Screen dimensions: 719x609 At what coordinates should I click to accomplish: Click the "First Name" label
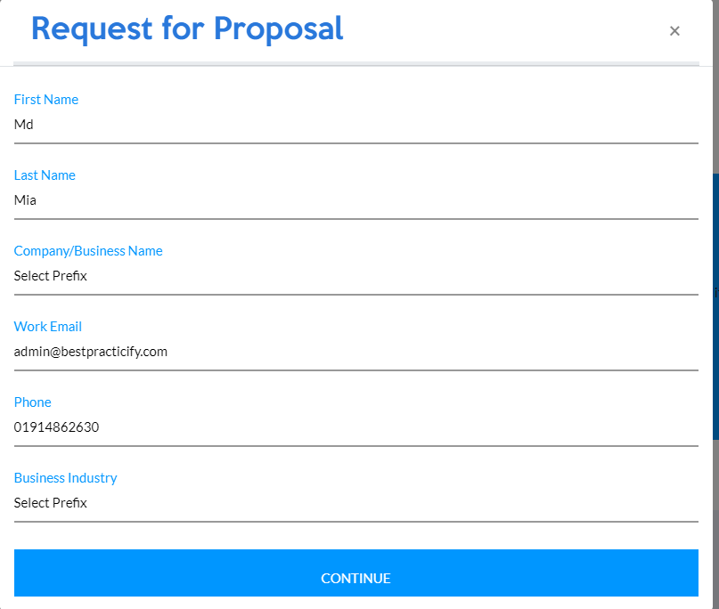46,100
